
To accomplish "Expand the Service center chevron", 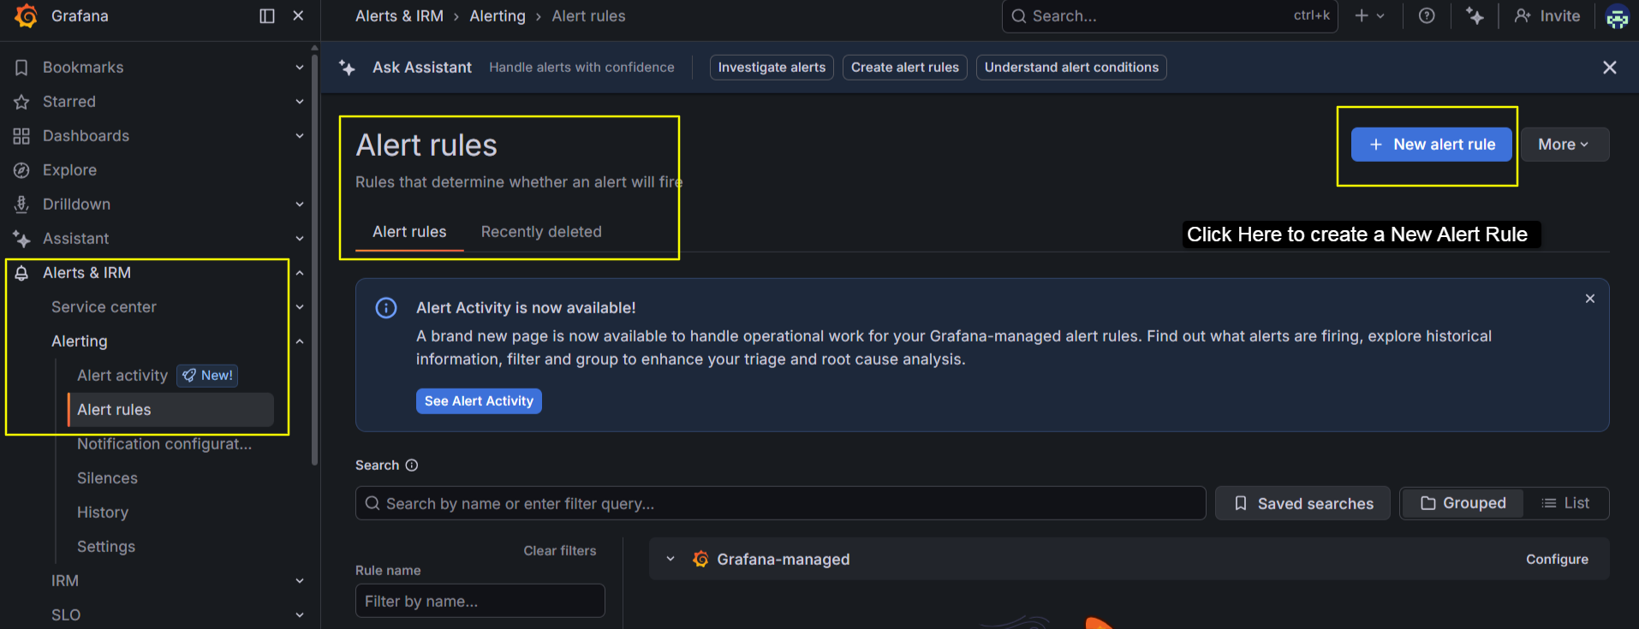I will pos(300,307).
